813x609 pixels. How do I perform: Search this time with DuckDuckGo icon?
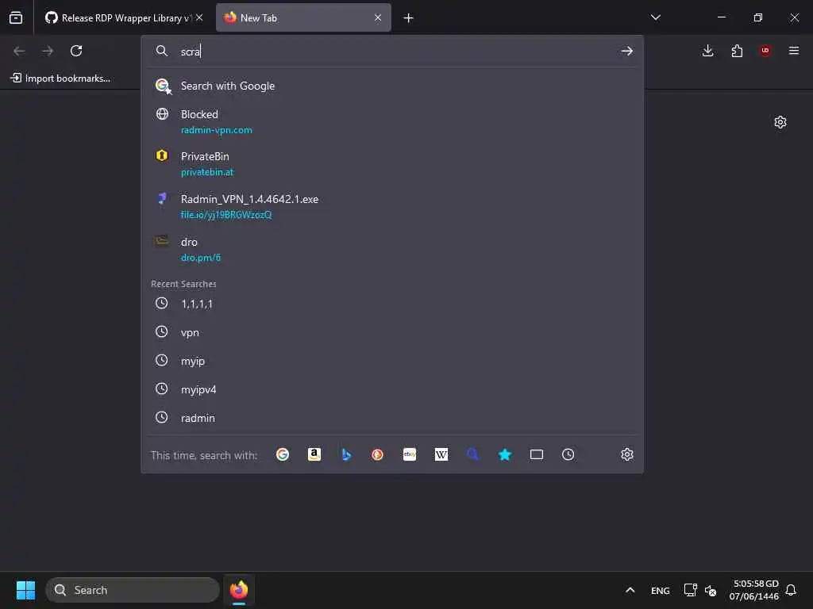377,454
